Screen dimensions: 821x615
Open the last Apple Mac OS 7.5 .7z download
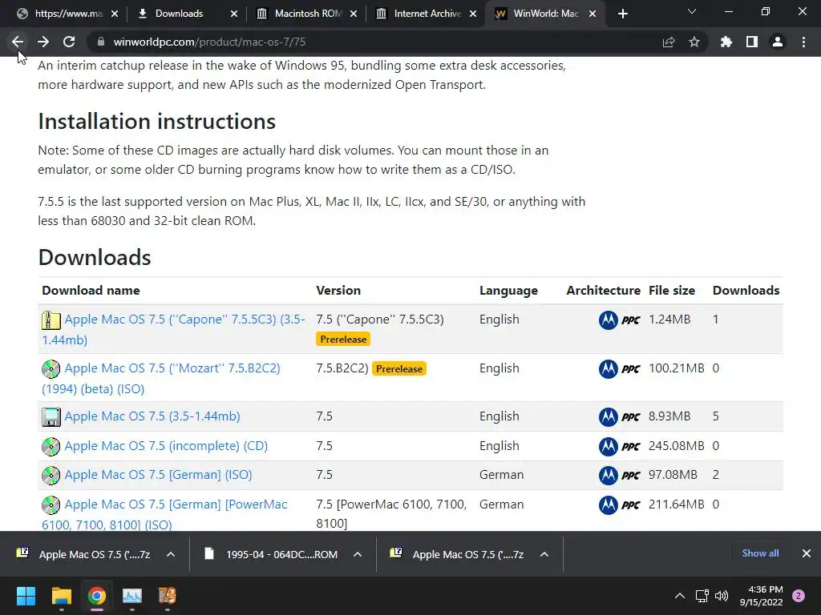(x=457, y=554)
